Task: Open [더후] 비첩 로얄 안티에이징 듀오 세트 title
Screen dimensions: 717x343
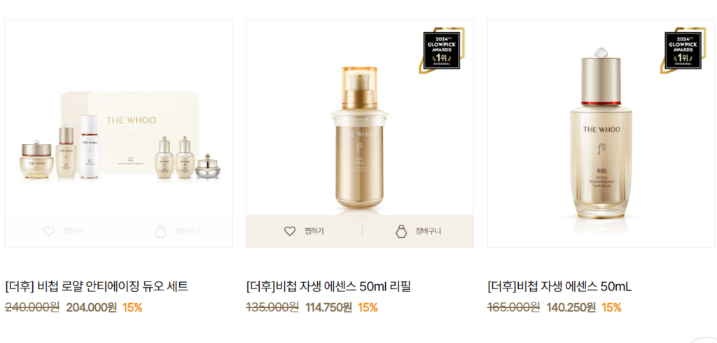Action: (x=97, y=287)
